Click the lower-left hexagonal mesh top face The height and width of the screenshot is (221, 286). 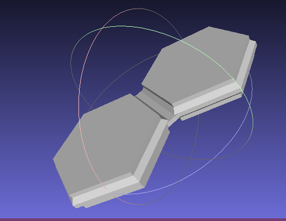(108, 144)
